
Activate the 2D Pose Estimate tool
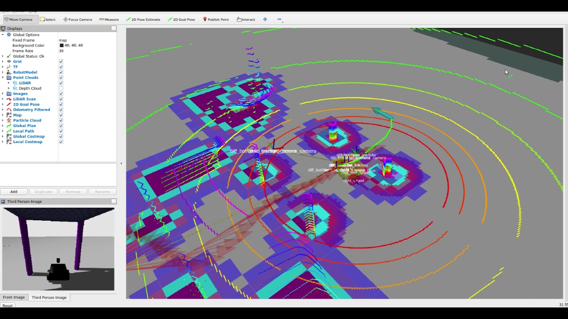coord(143,19)
